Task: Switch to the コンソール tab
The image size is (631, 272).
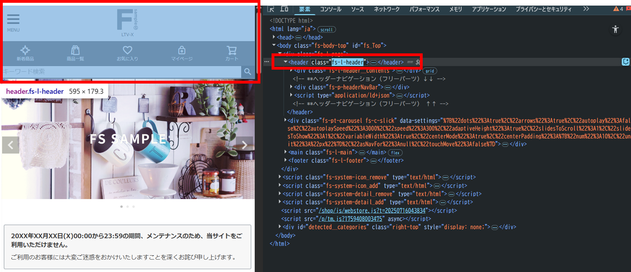Action: (330, 9)
